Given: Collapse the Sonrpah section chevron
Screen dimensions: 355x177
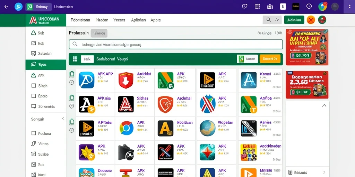Looking at the screenshot, I should (x=63, y=119).
